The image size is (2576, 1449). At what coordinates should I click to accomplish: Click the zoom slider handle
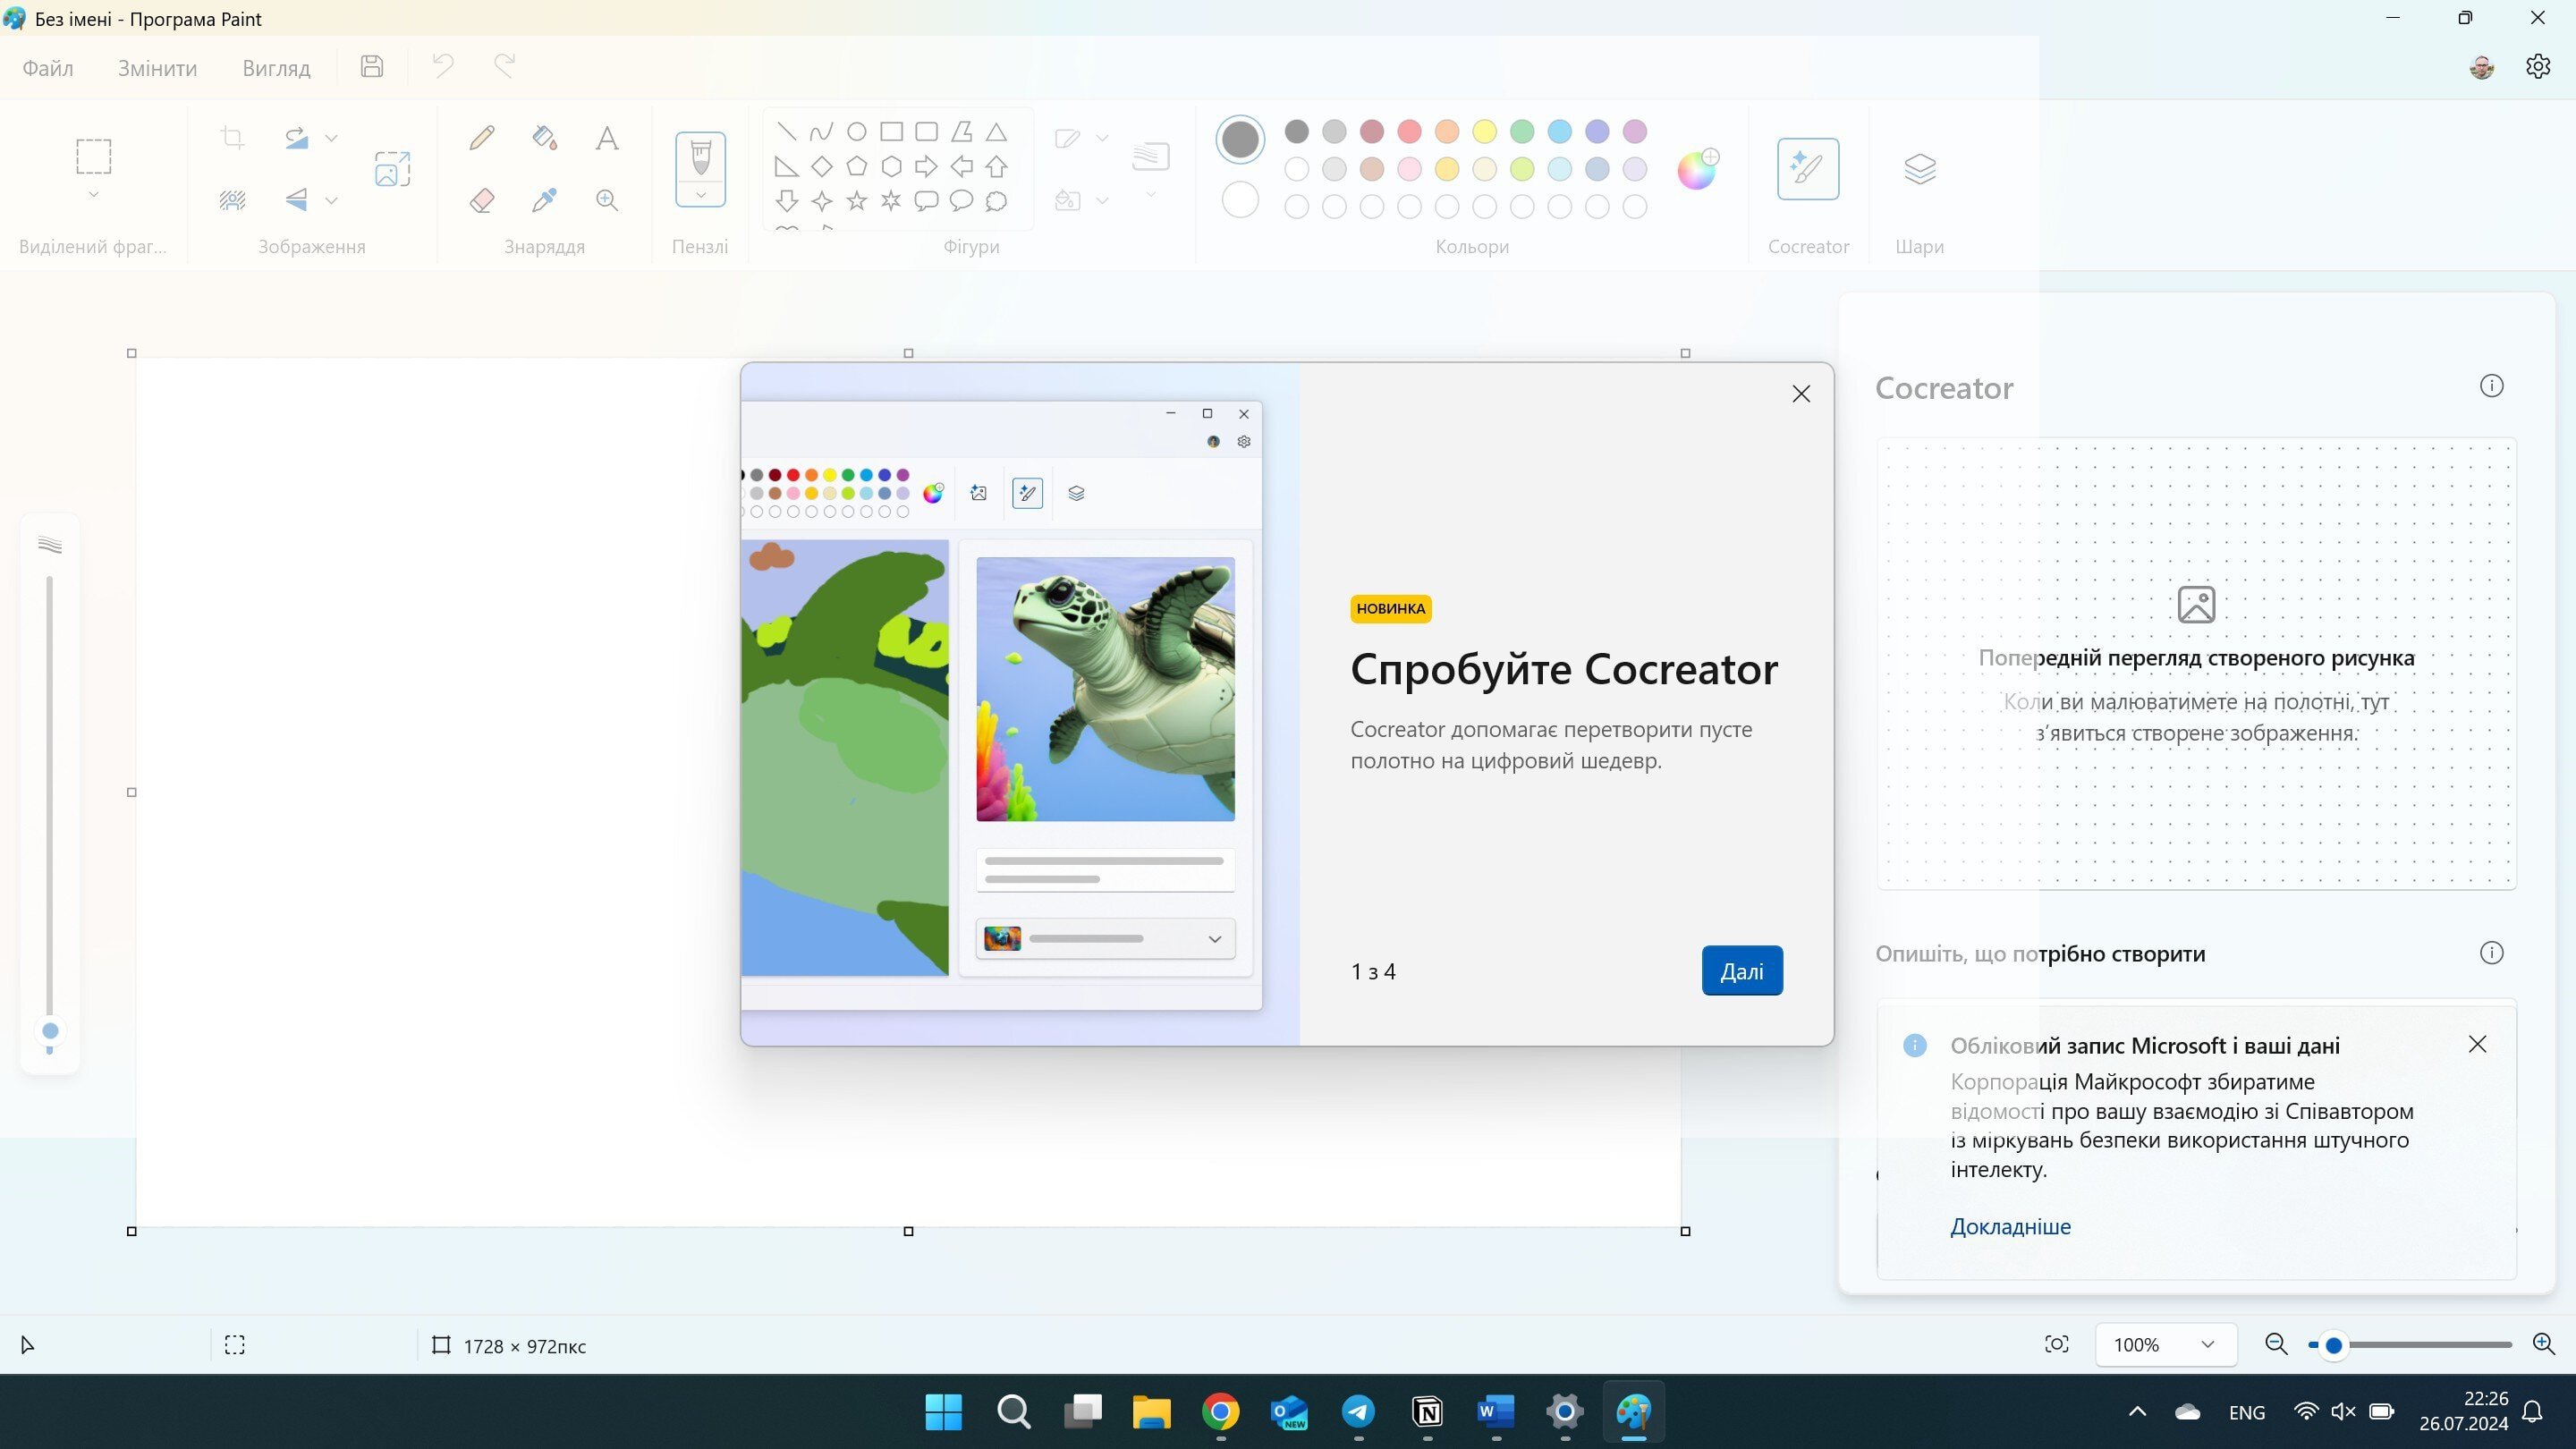2334,1345
